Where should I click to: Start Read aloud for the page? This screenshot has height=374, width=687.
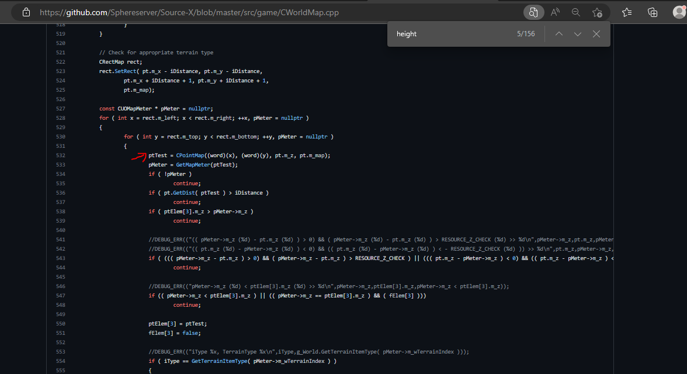click(x=554, y=12)
